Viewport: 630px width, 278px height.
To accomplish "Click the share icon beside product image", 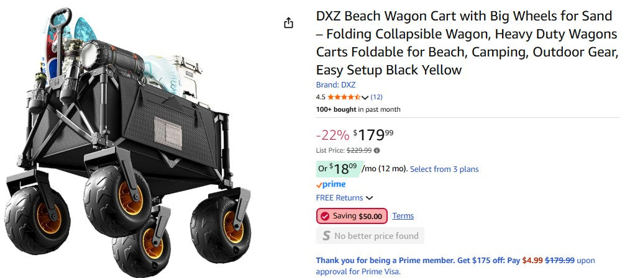I will (288, 23).
